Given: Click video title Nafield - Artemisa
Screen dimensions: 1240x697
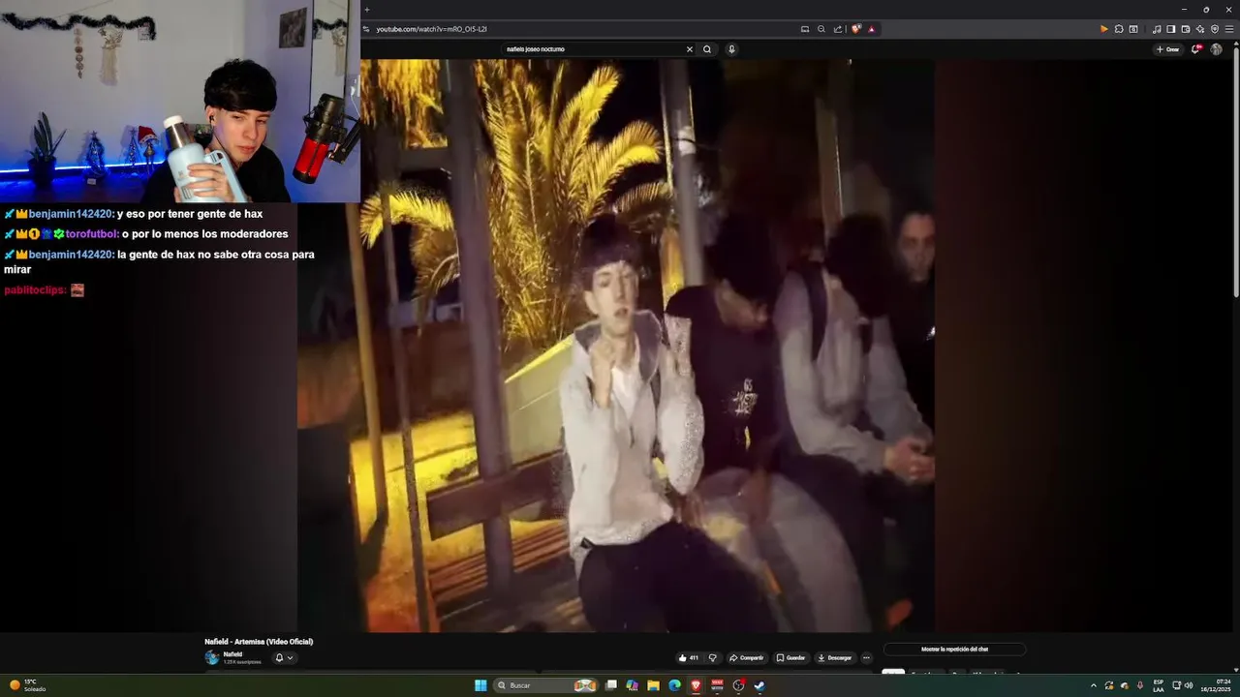Looking at the screenshot, I should pyautogui.click(x=259, y=642).
